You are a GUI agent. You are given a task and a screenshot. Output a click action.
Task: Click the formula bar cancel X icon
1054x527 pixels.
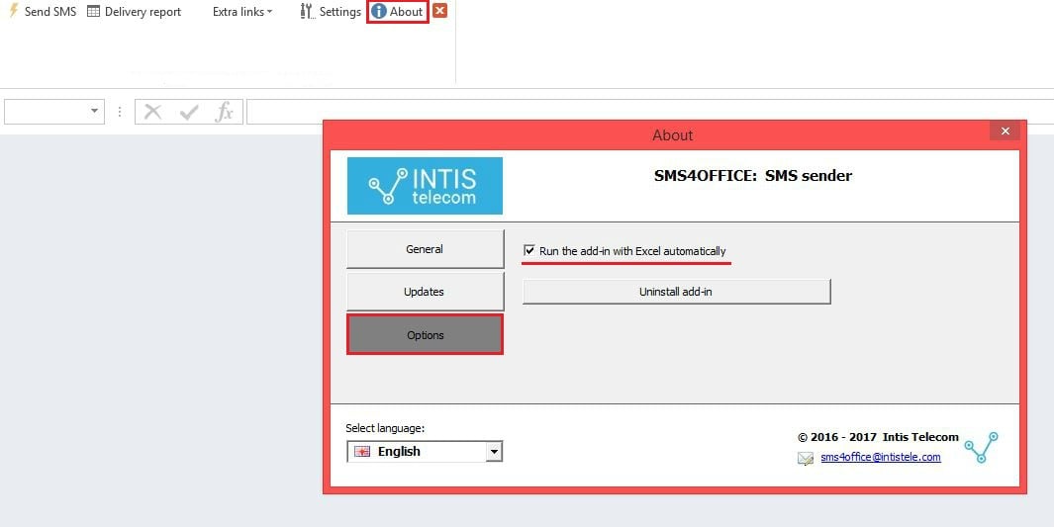[152, 112]
